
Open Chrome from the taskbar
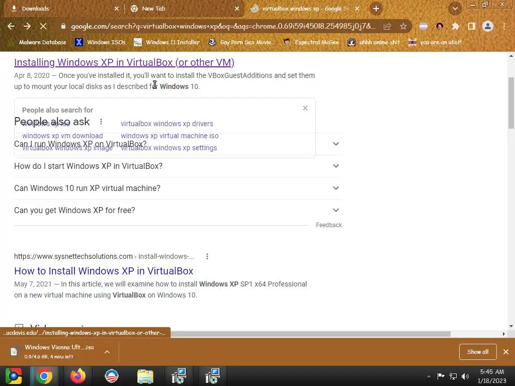pos(44,376)
